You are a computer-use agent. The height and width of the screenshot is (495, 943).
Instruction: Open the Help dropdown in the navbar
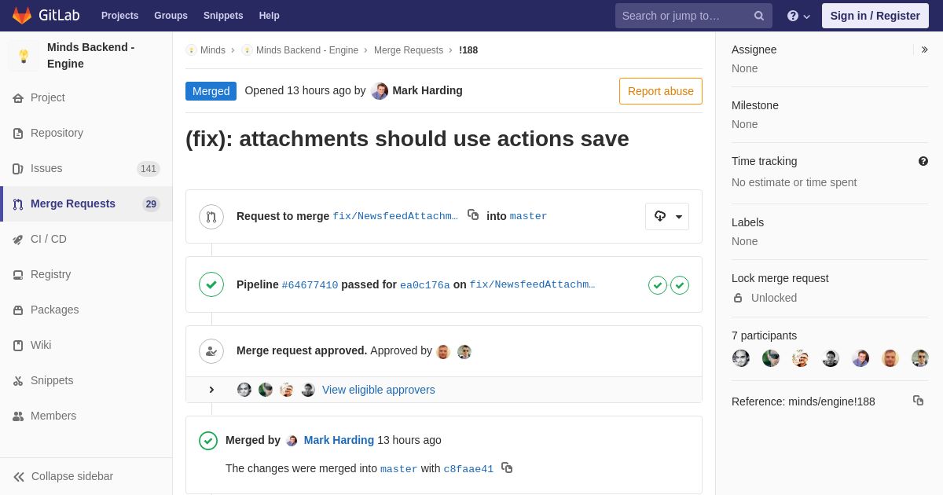pos(798,16)
